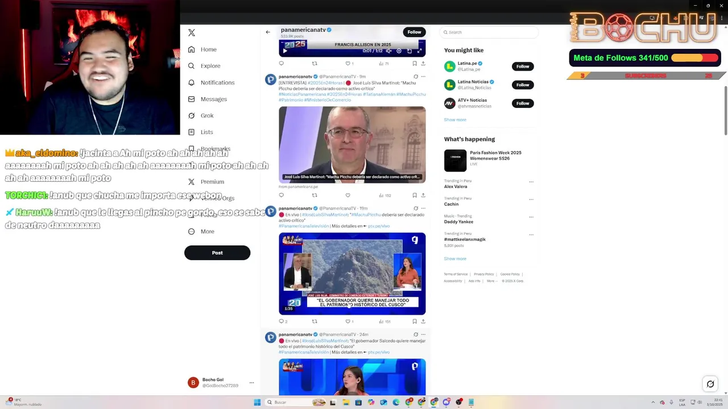Image resolution: width=728 pixels, height=409 pixels.
Task: Enable picture-in-picture on the Francis Allison video
Action: pyautogui.click(x=409, y=51)
